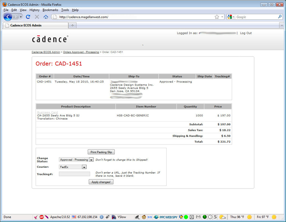Click the PPC Web Spy globe icon
Image resolution: width=286 pixels, height=222 pixels.
[156, 217]
